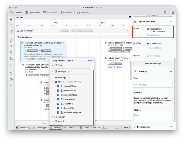Screen dimensions: 184x141
Task: Open the settings gear icon
Action: [165, 12]
